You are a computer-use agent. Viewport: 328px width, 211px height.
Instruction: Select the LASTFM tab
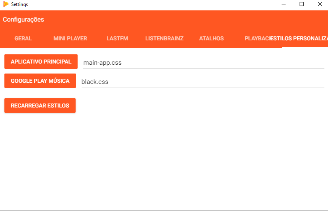[117, 38]
